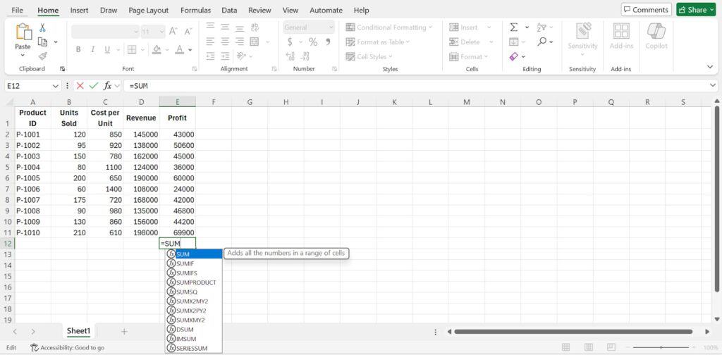Increase font size with larger A

[173, 31]
